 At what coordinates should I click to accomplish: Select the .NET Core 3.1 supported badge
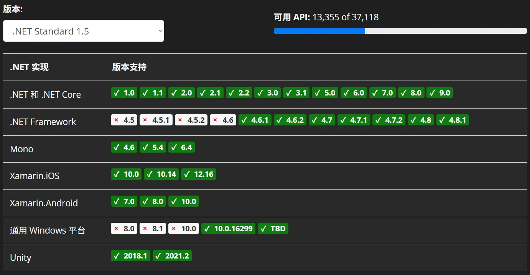tap(296, 93)
